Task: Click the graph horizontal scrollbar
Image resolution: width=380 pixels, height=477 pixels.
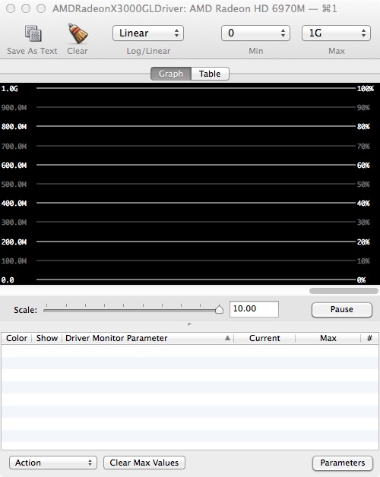Action: 344,291
